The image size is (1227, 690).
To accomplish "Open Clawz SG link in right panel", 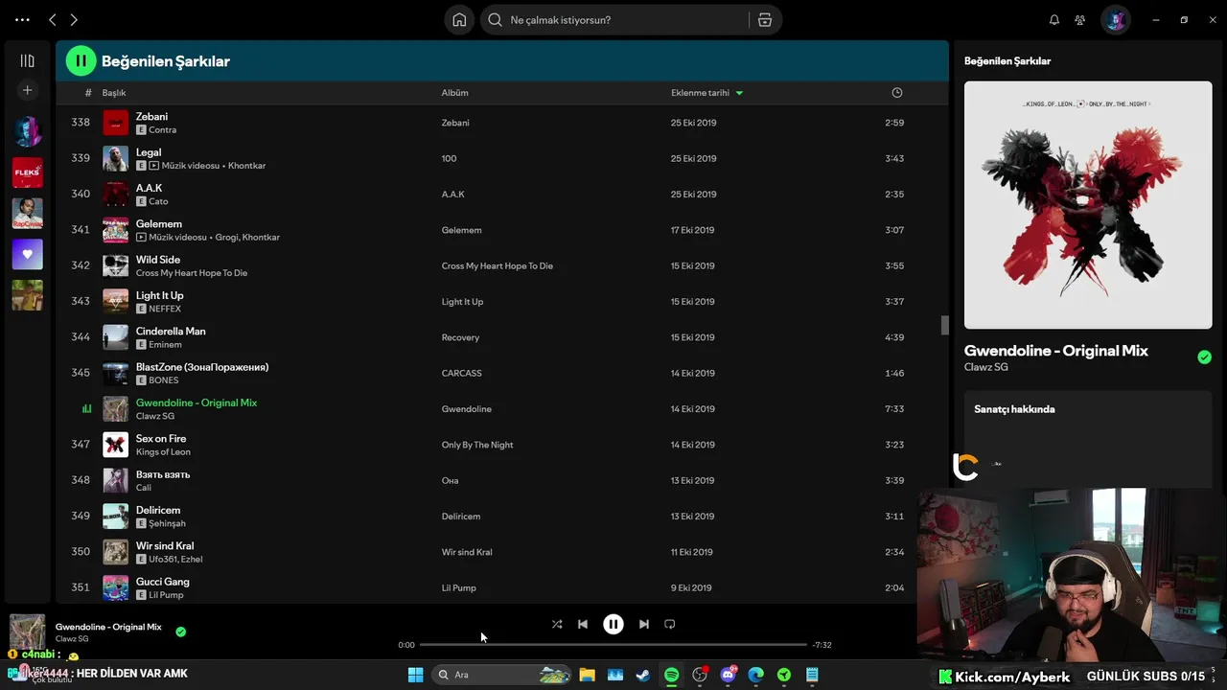I will pyautogui.click(x=985, y=367).
